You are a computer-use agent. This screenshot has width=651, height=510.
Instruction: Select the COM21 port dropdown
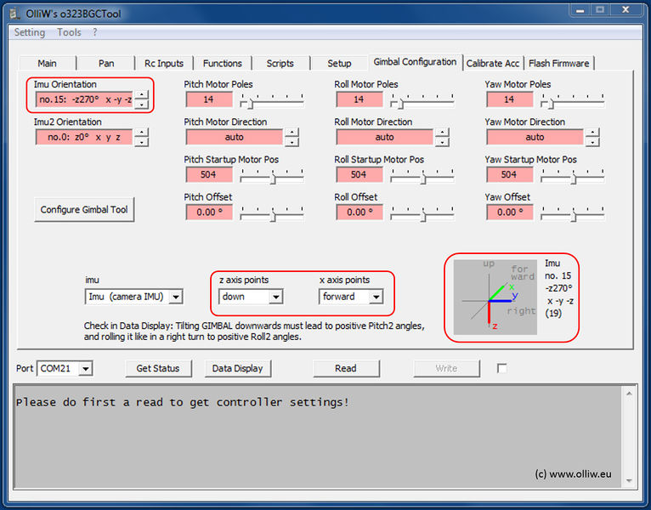coord(65,368)
